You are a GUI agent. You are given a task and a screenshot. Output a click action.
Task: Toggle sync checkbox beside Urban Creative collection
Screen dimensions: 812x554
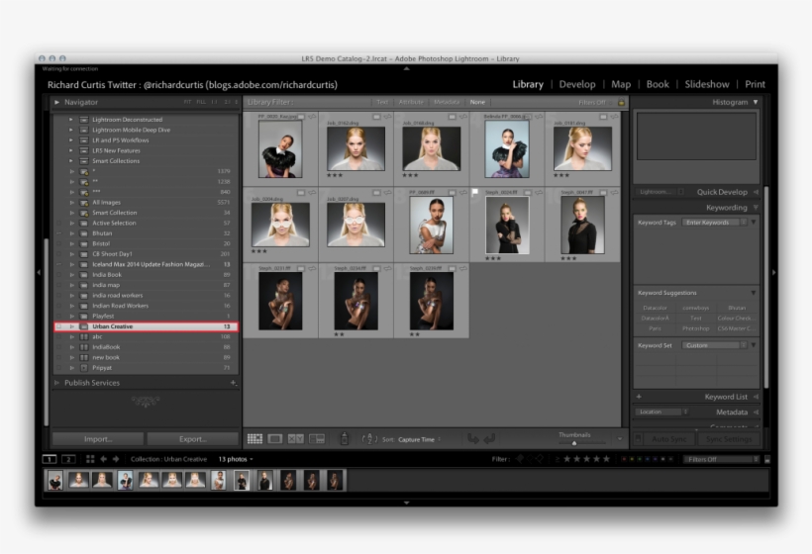coord(59,326)
